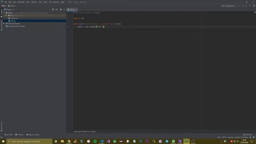The image size is (256, 144).
Task: Open WhatsApp from the taskbar
Action: (173, 141)
